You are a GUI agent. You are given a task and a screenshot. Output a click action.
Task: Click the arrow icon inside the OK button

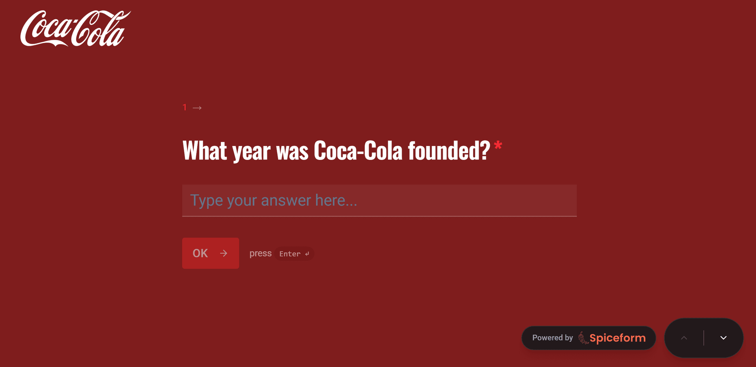[x=224, y=253]
